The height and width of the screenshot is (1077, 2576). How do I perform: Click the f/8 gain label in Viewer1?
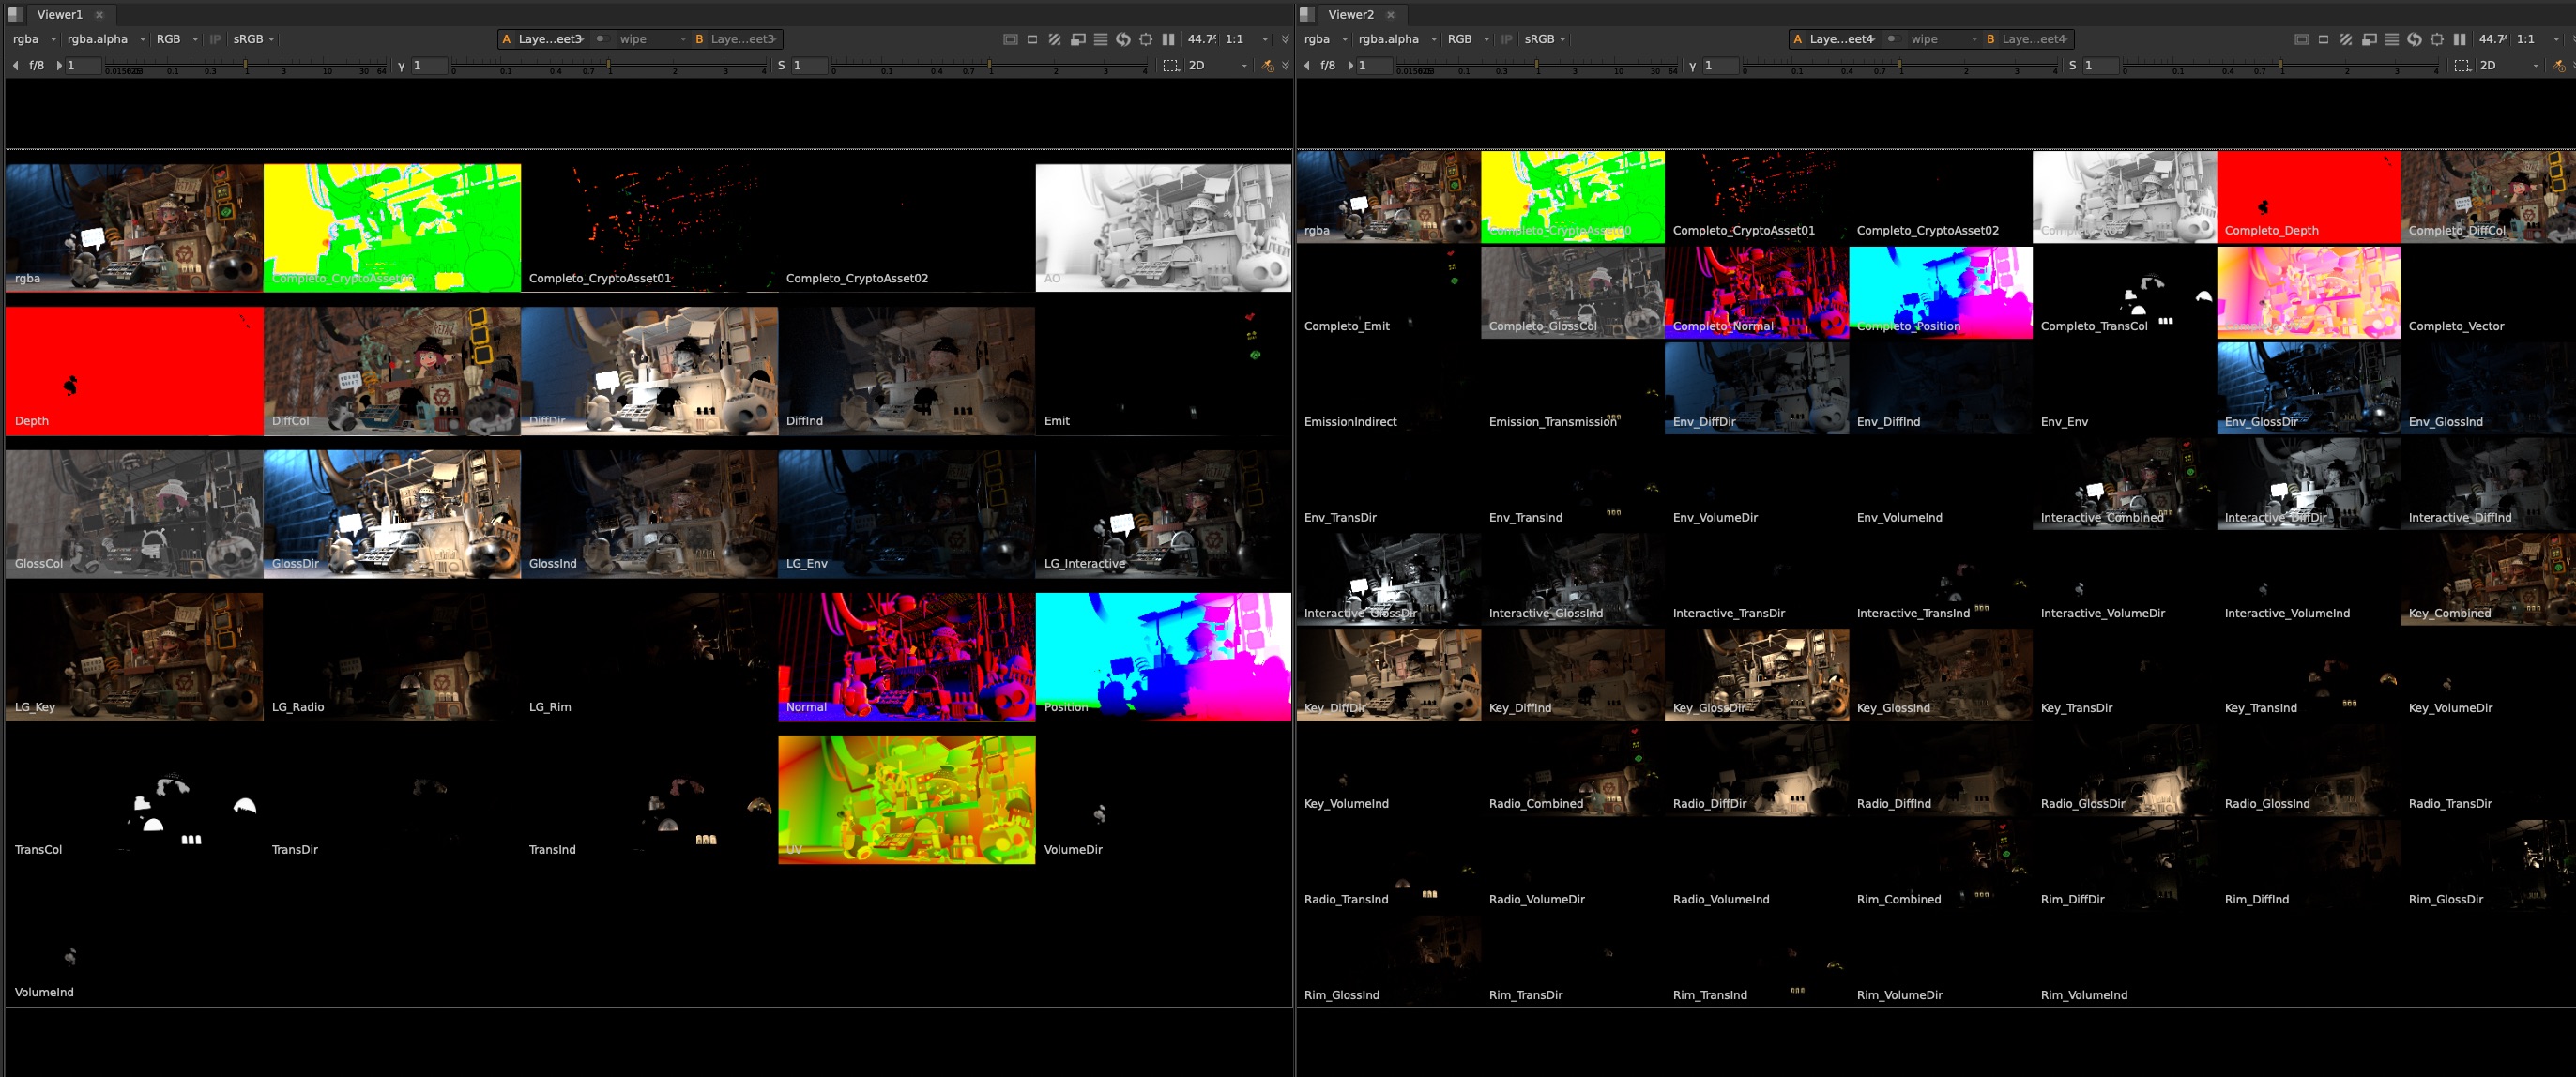pos(37,65)
